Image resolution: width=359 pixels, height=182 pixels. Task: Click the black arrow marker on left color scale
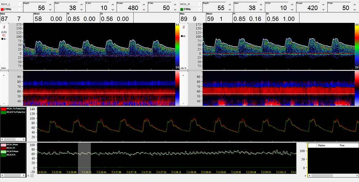click(182, 36)
